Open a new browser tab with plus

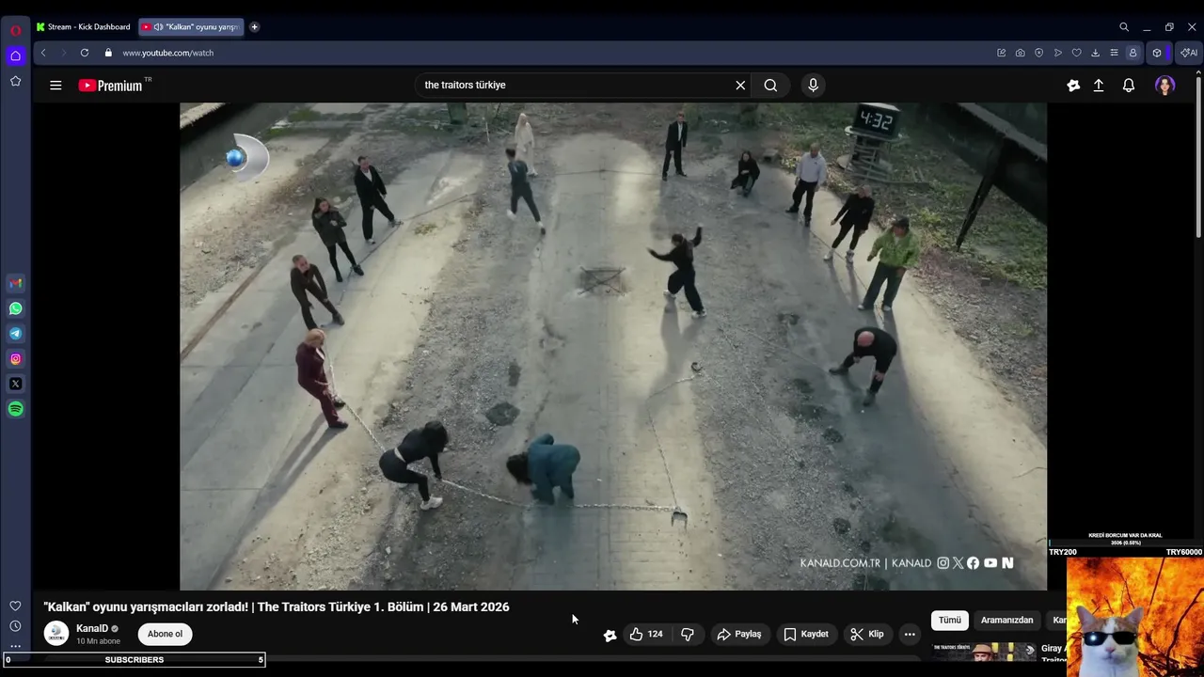(254, 27)
